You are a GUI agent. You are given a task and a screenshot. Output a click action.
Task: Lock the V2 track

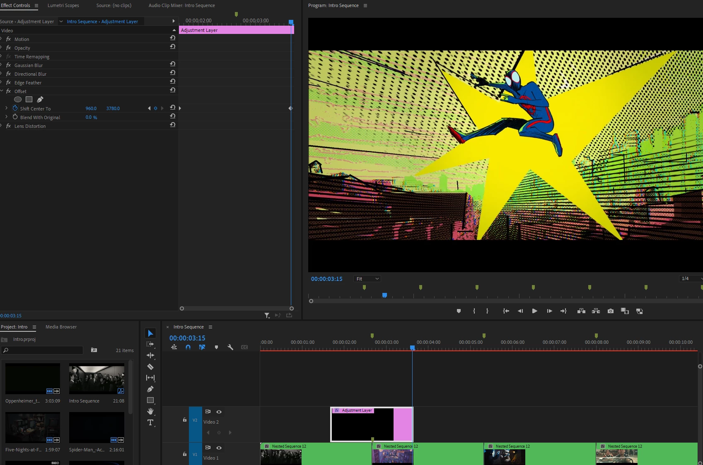pyautogui.click(x=185, y=419)
